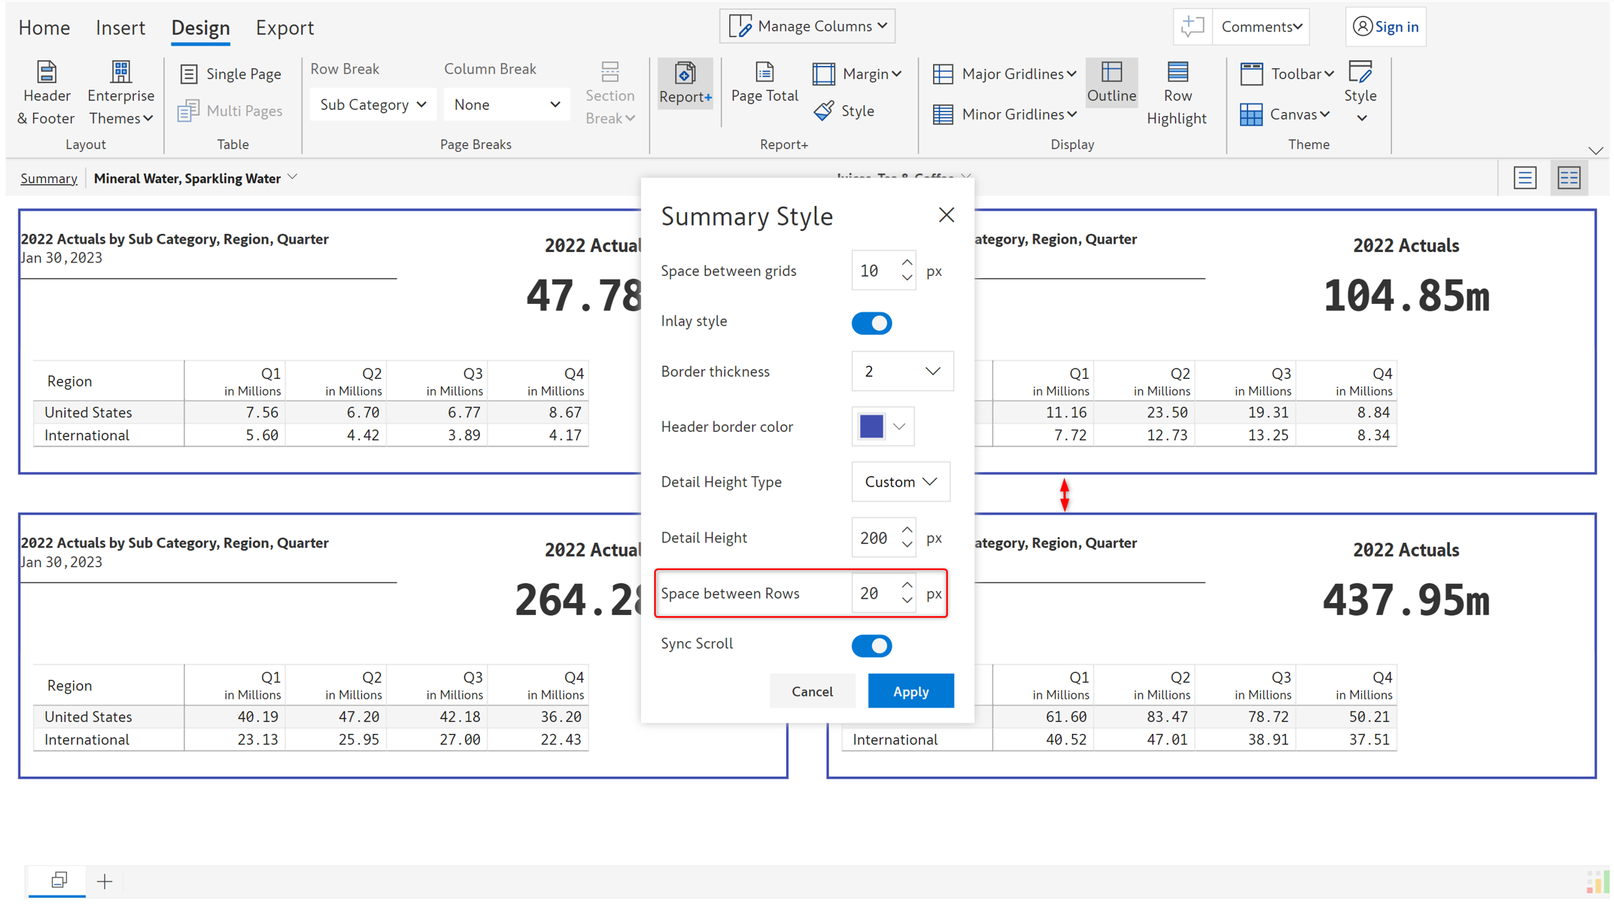Switch to the Insert tab
Screen dimensions: 1614x904
pos(120,27)
